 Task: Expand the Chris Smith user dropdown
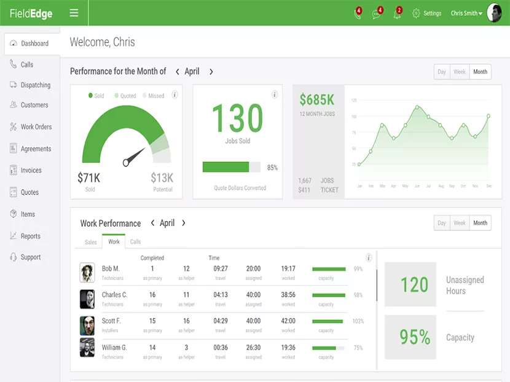coord(466,14)
